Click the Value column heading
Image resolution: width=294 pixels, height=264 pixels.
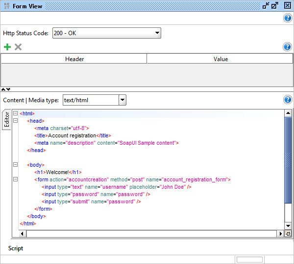[220, 59]
